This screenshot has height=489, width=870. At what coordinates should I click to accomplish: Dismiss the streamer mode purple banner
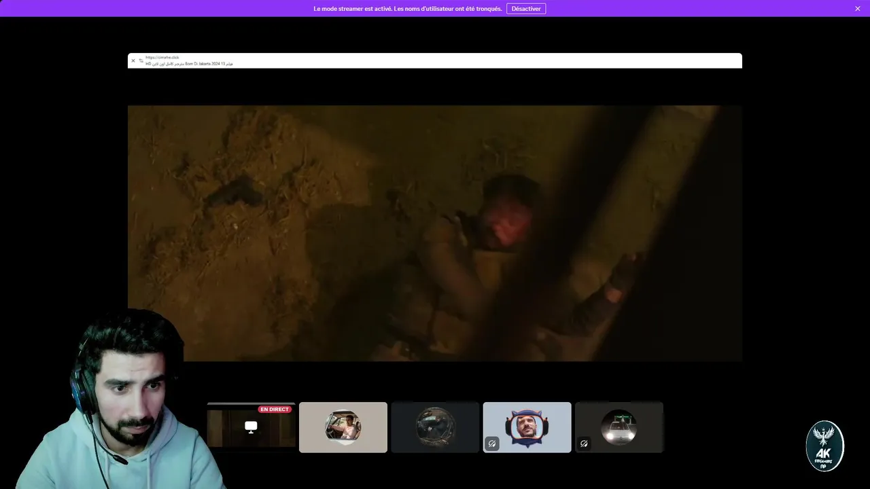[858, 9]
